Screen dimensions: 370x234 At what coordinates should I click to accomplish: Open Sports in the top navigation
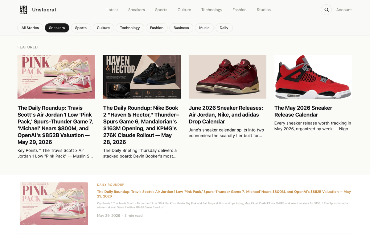[161, 10]
